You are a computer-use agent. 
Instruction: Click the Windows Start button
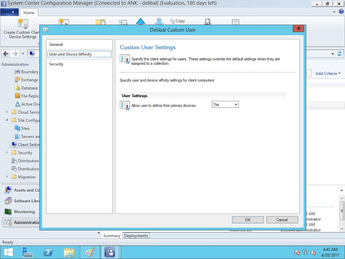pyautogui.click(x=10, y=252)
